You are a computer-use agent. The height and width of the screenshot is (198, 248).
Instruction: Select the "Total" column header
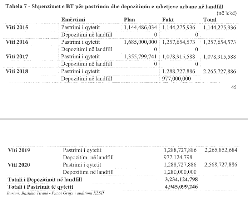pyautogui.click(x=210, y=20)
